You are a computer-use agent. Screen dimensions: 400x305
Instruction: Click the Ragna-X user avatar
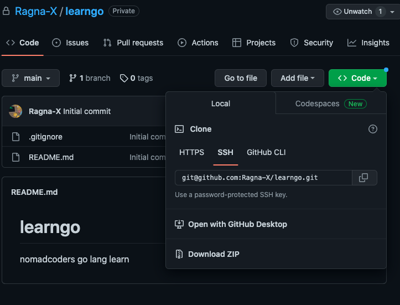click(x=15, y=111)
